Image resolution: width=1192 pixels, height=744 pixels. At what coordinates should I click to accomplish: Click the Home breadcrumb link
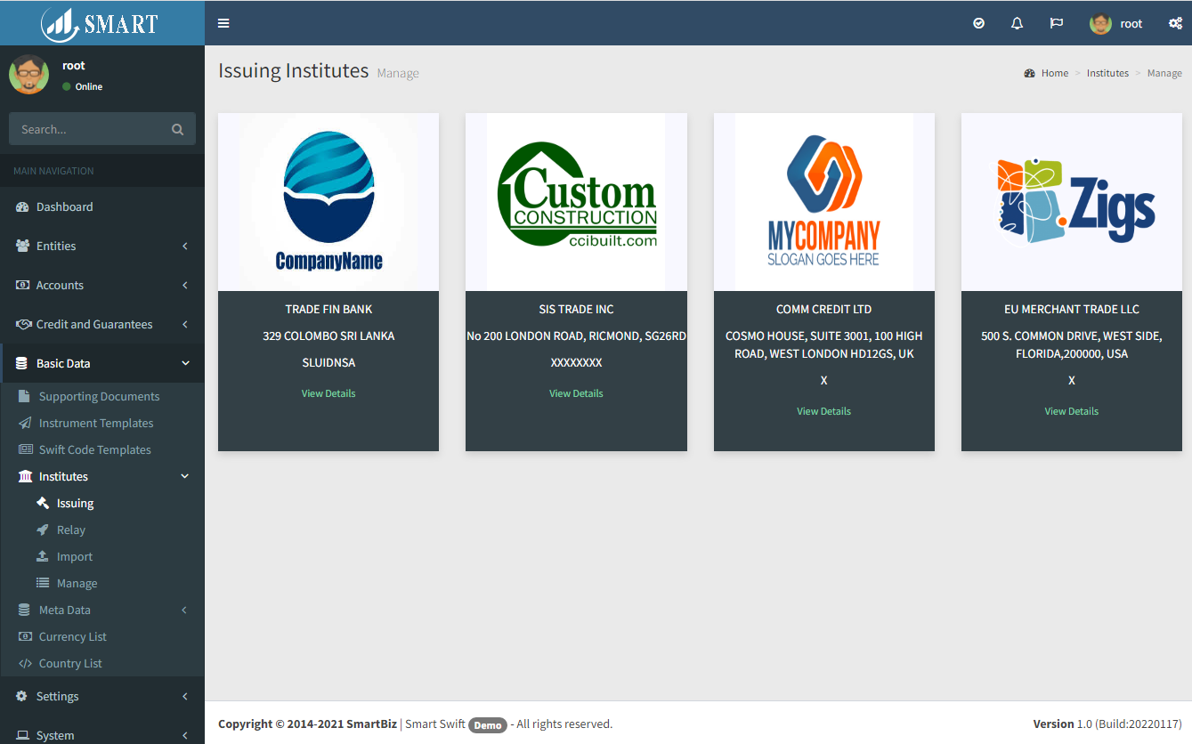[1054, 73]
